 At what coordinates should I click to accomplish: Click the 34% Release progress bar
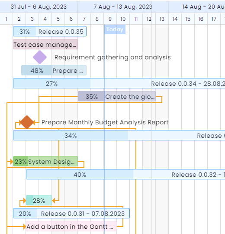119,135
